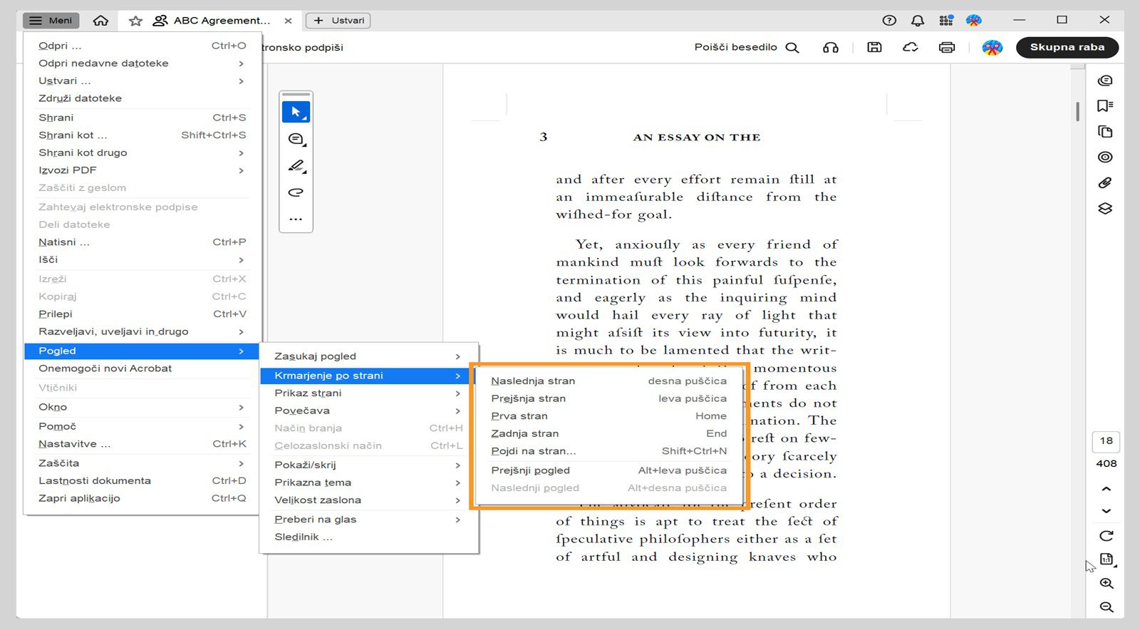Expand Razveljavi, uveljavi in drugo submenu
Screen dimensions: 1140x630
point(142,331)
